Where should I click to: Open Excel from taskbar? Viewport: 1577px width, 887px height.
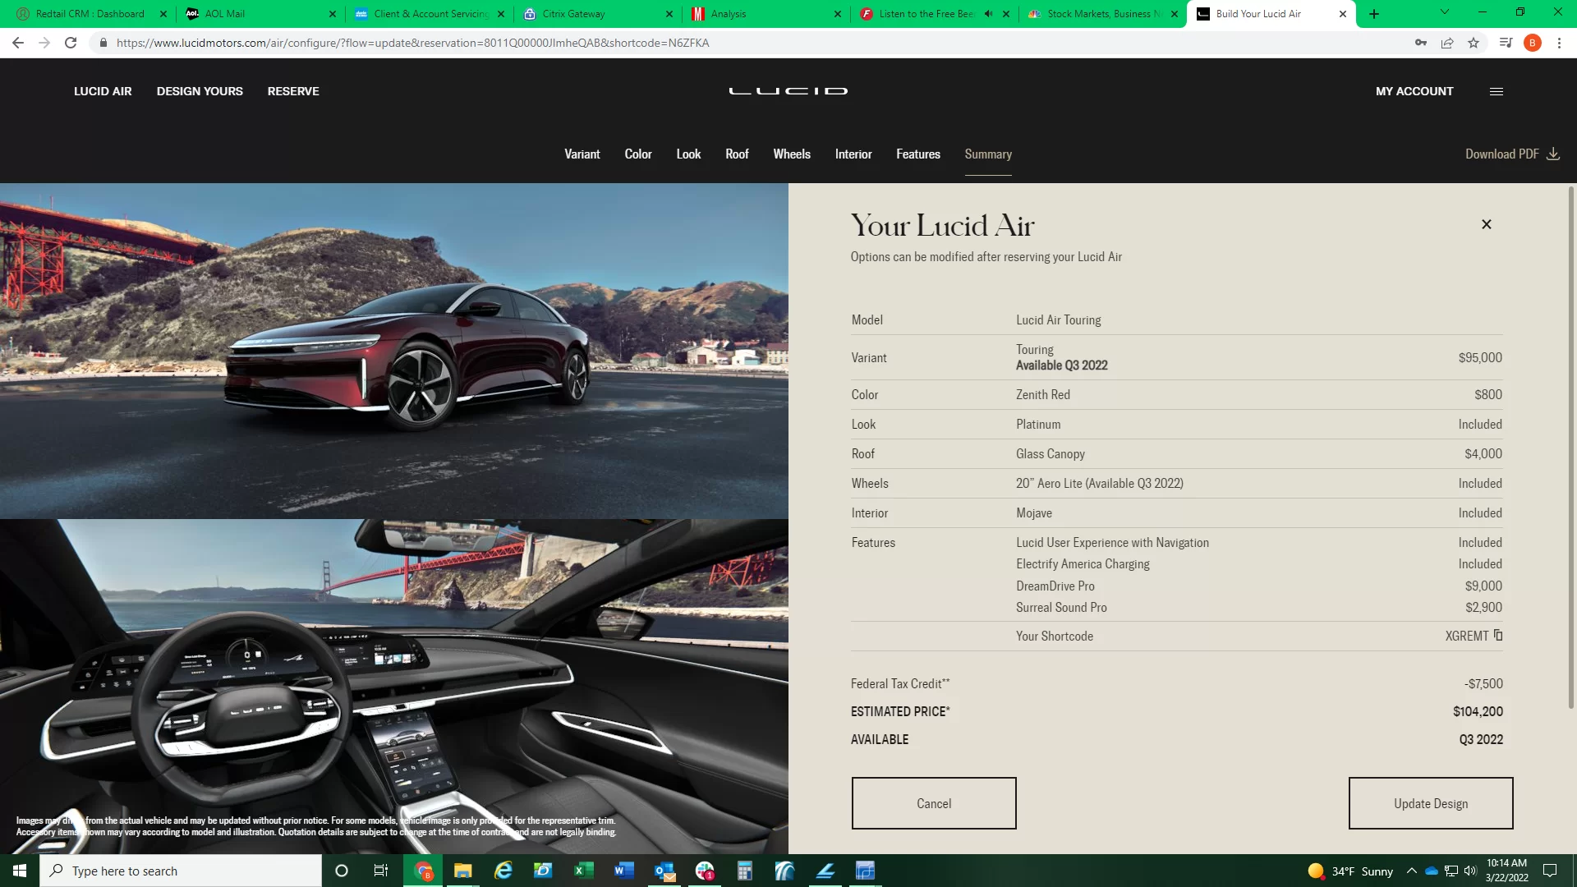pyautogui.click(x=584, y=871)
